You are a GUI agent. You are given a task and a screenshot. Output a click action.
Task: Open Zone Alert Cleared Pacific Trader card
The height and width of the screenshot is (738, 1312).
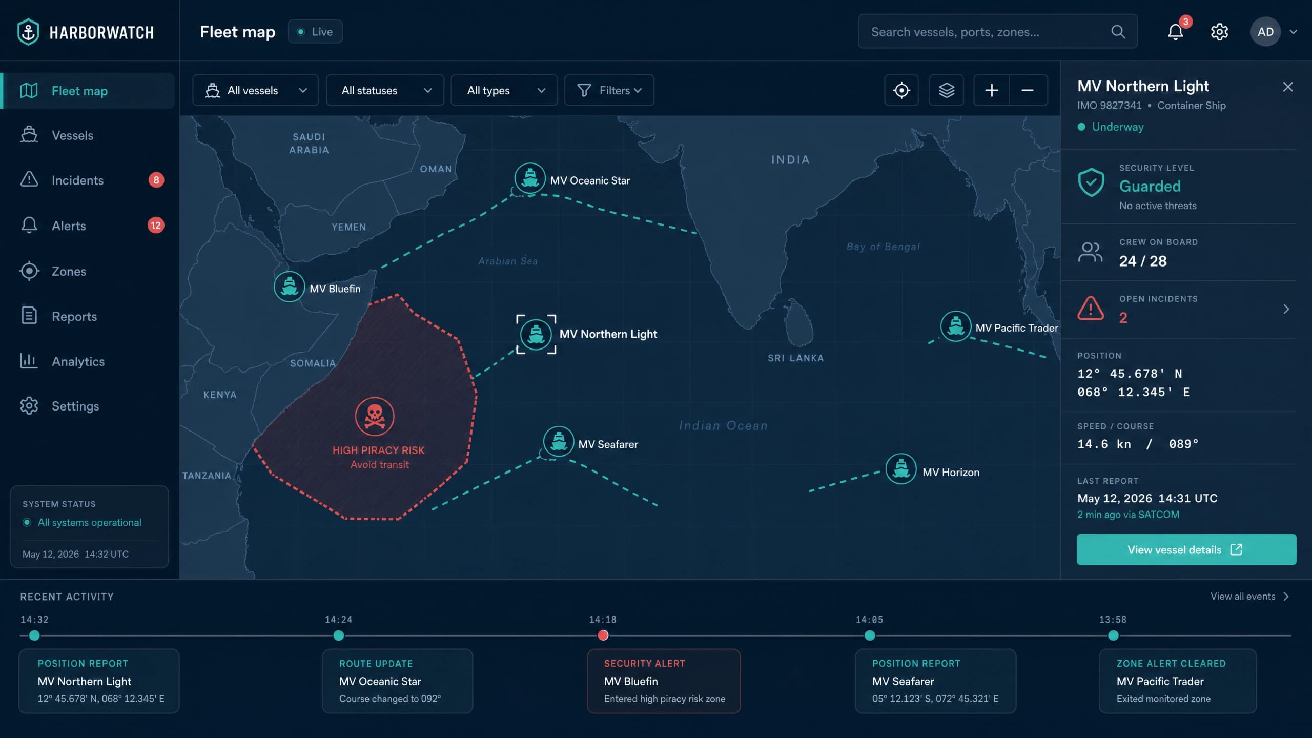(1178, 681)
